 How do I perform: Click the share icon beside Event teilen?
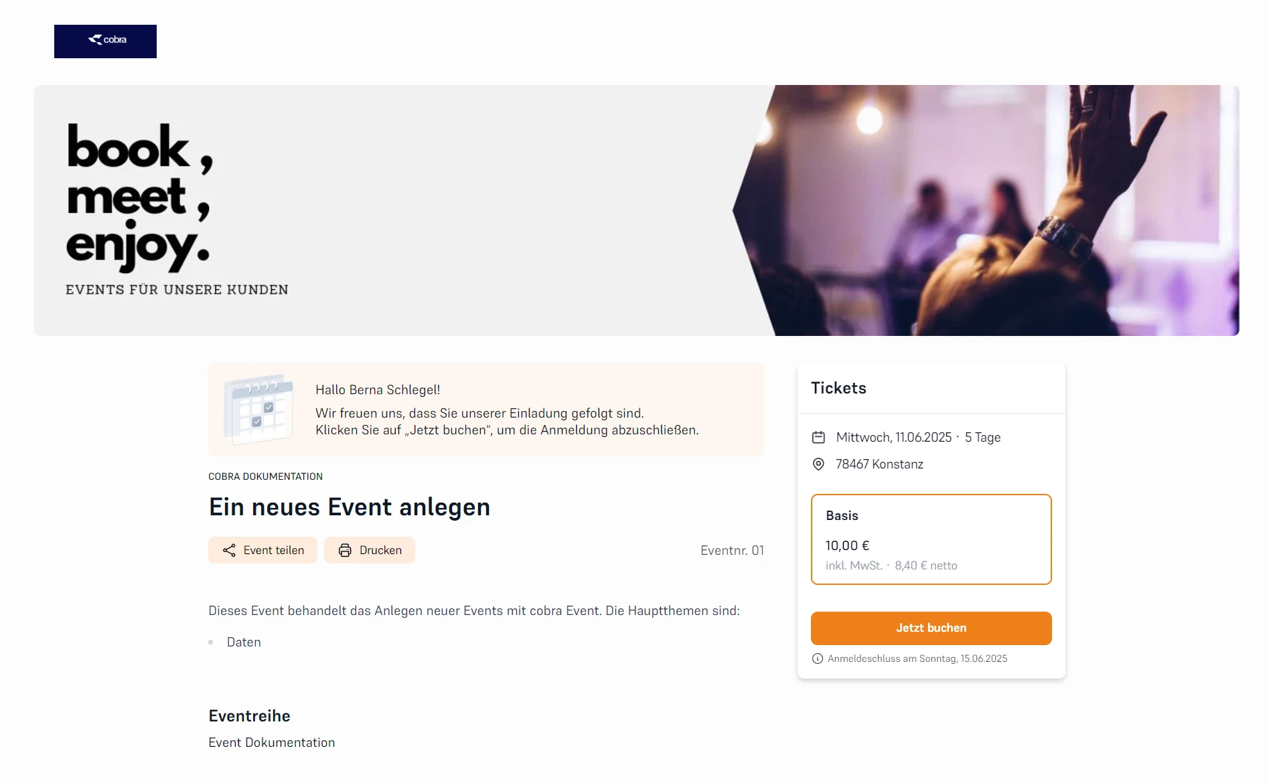click(x=229, y=550)
